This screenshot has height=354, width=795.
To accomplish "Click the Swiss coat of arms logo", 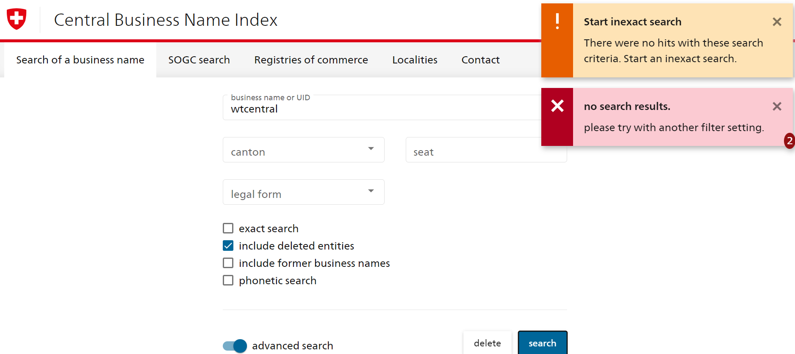I will click(x=17, y=19).
